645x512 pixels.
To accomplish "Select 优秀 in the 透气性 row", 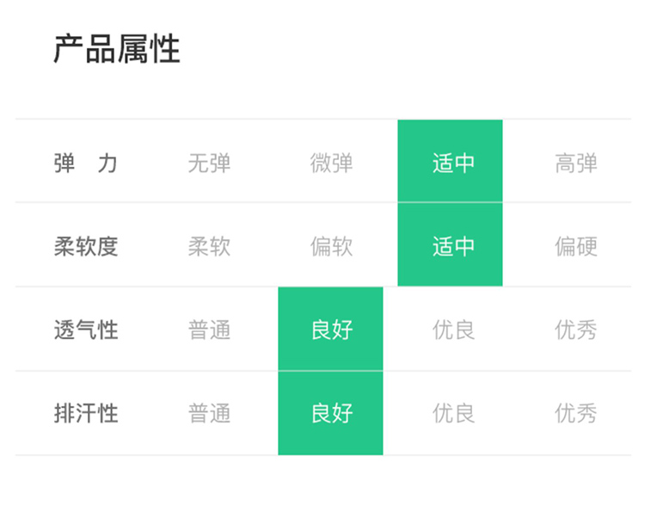I will coord(575,330).
